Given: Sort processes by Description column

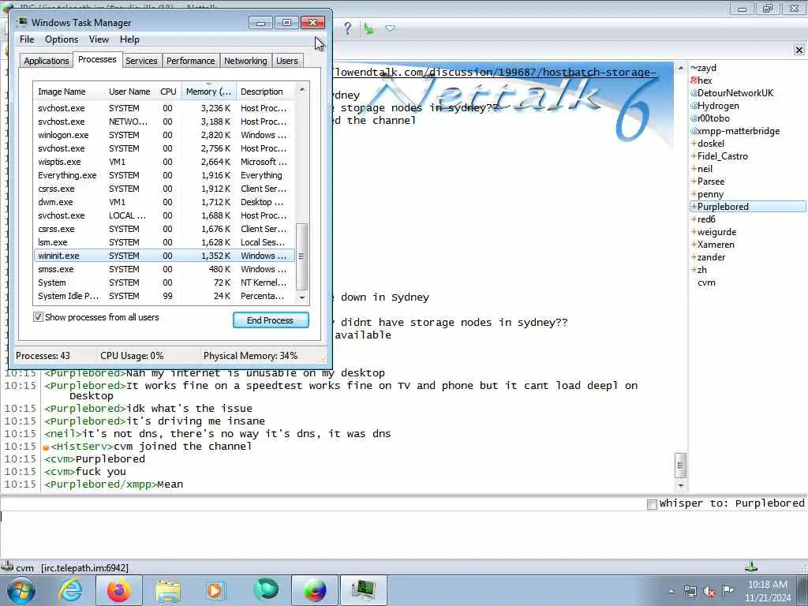Looking at the screenshot, I should click(x=265, y=92).
